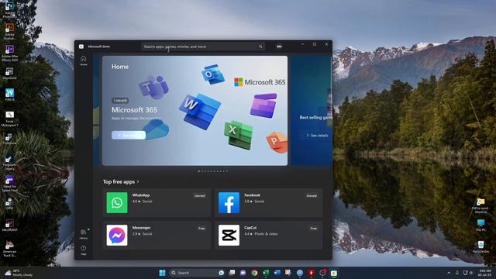Image resolution: width=496 pixels, height=279 pixels.
Task: Click the Microsoft 365 See details button
Action: 129,135
